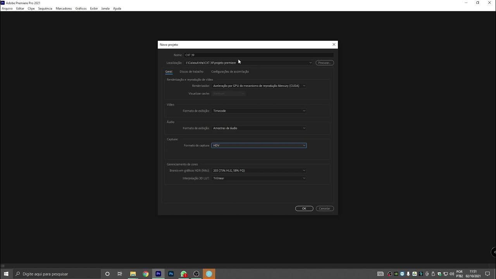The width and height of the screenshot is (496, 279).
Task: Open the Janela menu
Action: 105,9
